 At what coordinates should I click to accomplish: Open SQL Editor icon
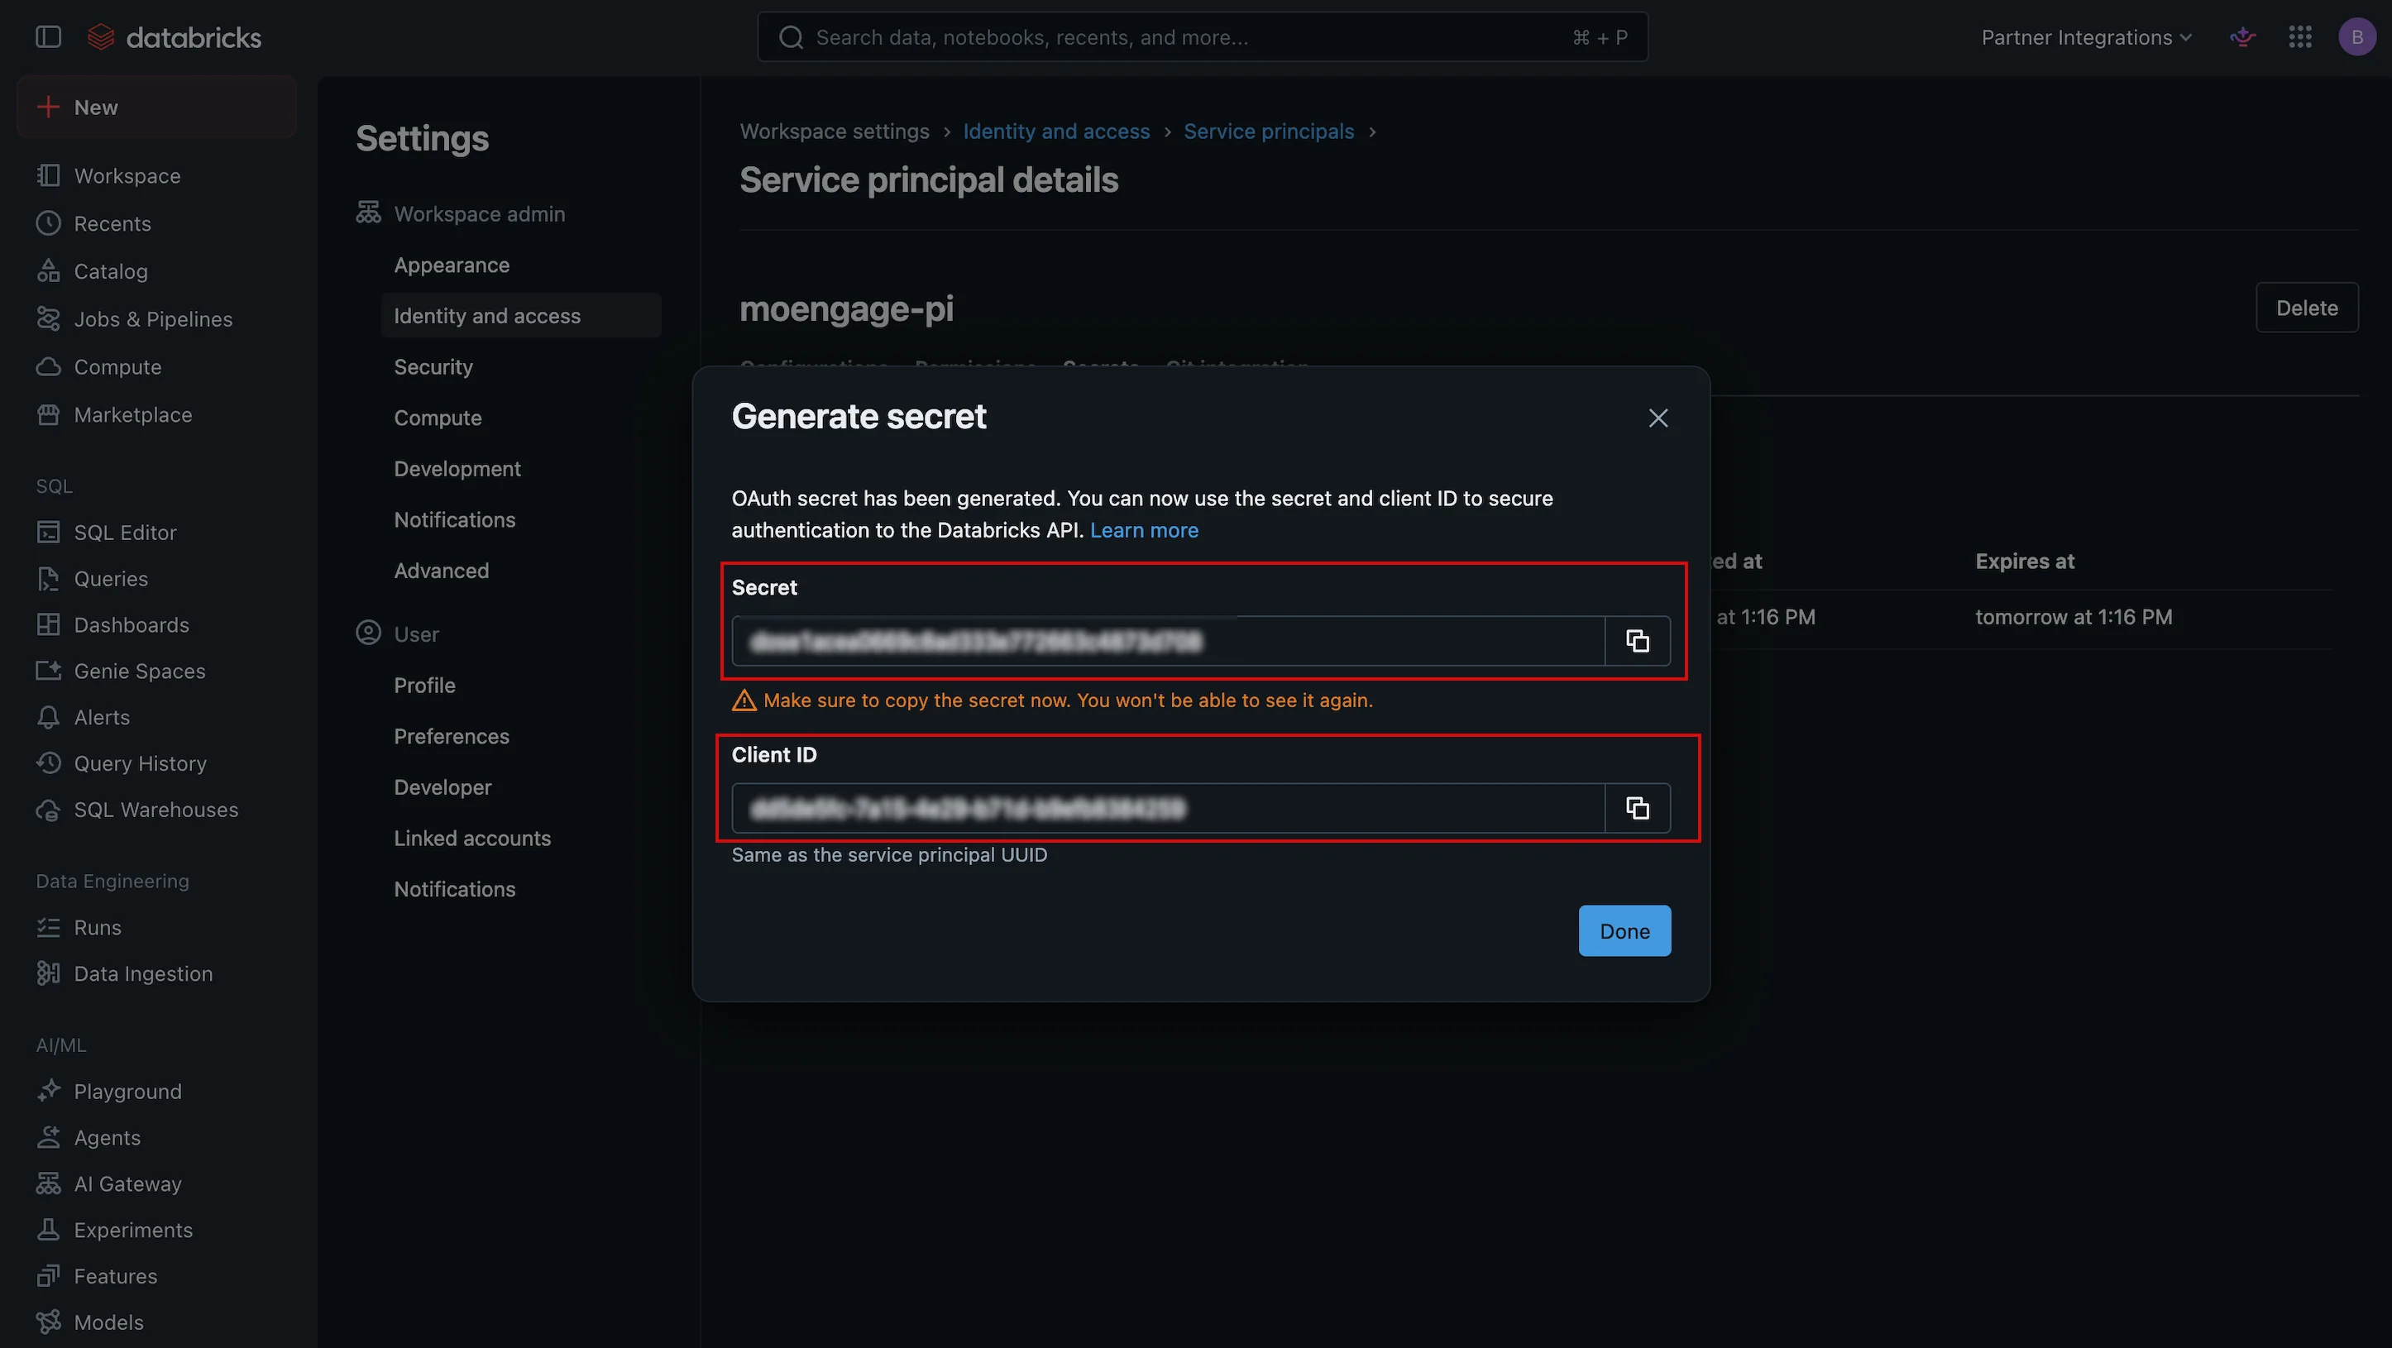[48, 532]
